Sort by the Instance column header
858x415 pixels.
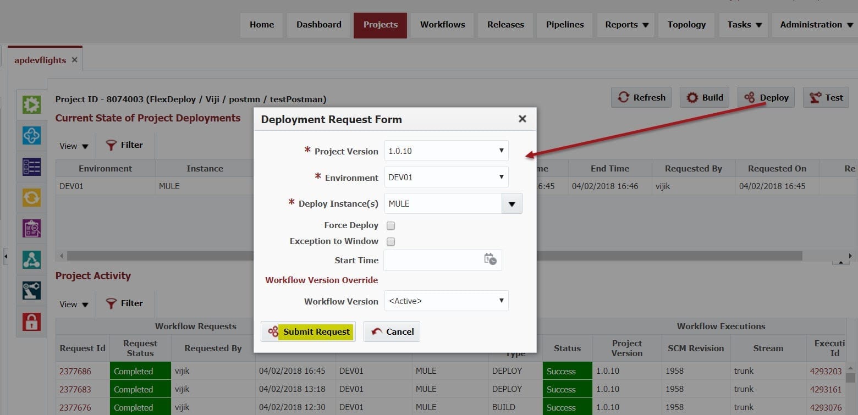205,169
